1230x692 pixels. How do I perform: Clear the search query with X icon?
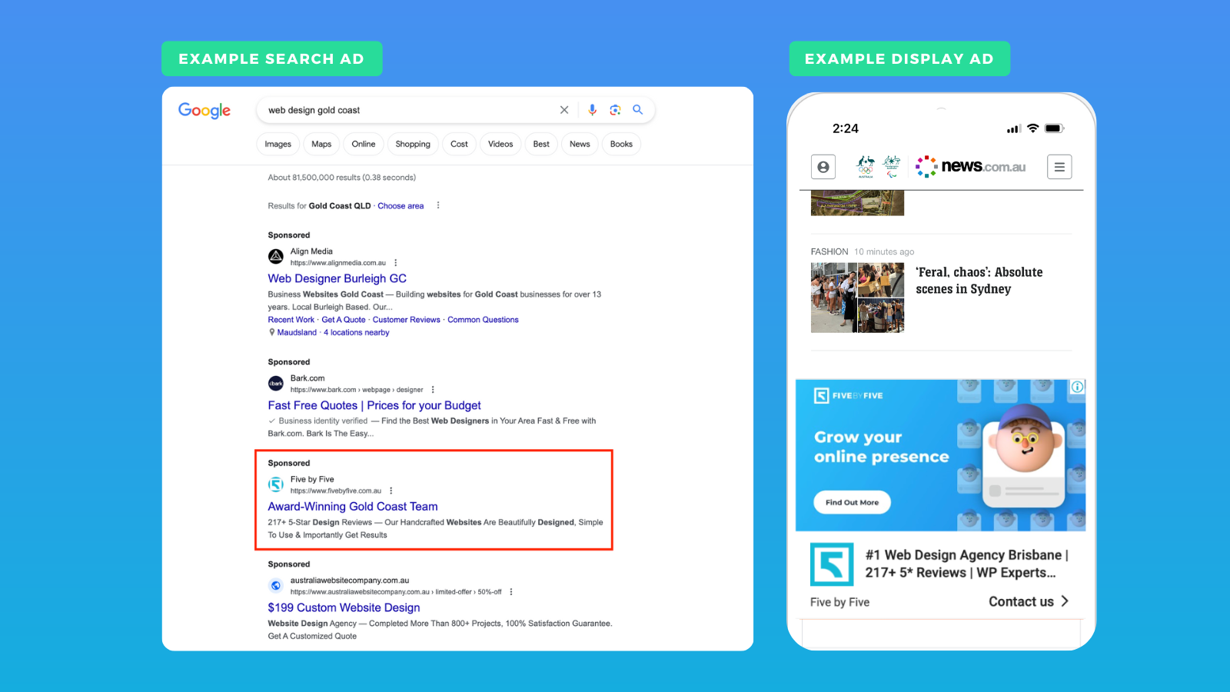(x=564, y=110)
